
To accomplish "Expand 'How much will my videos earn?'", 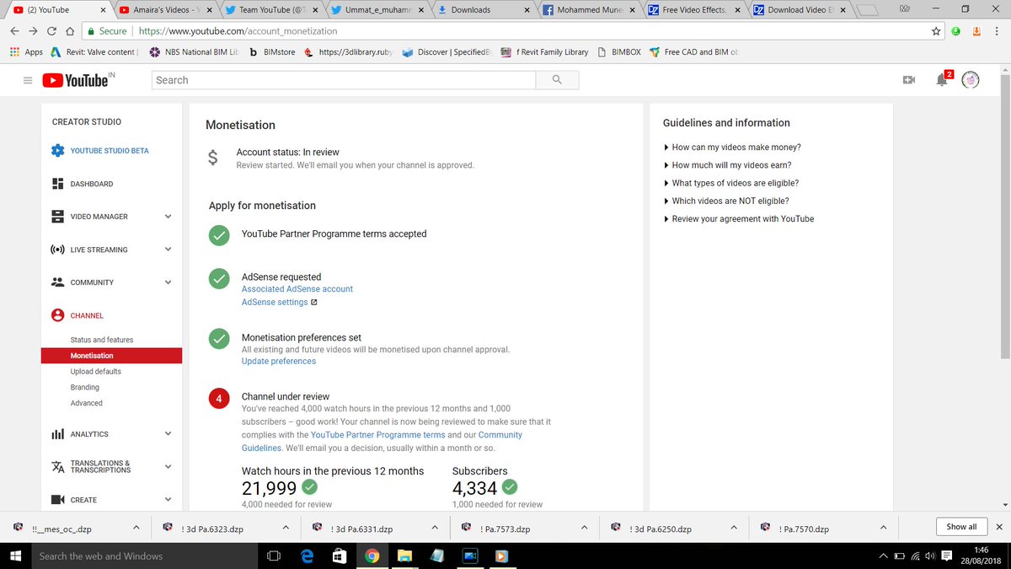I will (727, 165).
